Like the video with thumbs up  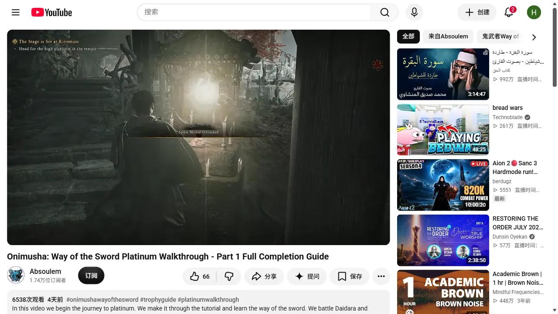pos(200,276)
